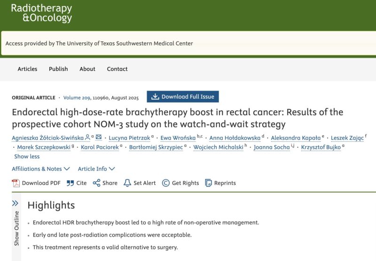This screenshot has width=376, height=261.
Task: Expand outline with the double-chevron icon
Action: coord(15,203)
